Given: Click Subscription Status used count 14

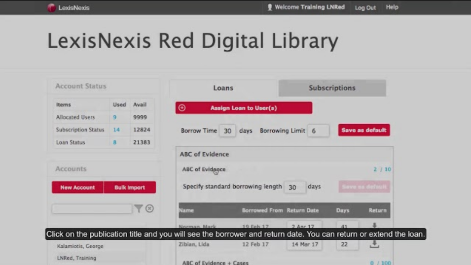Looking at the screenshot, I should click(x=116, y=130).
